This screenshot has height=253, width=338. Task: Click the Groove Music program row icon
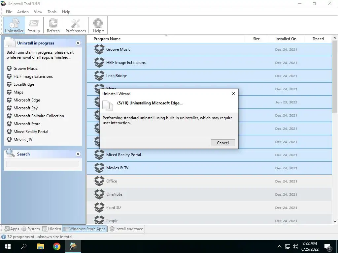pyautogui.click(x=99, y=49)
